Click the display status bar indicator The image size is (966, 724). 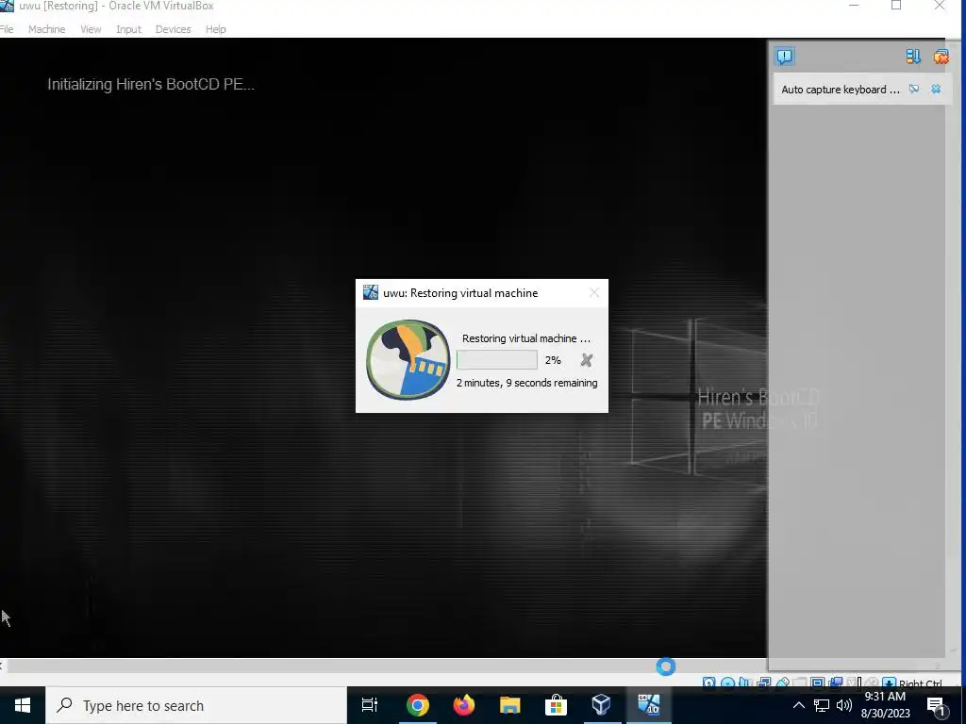(x=818, y=683)
